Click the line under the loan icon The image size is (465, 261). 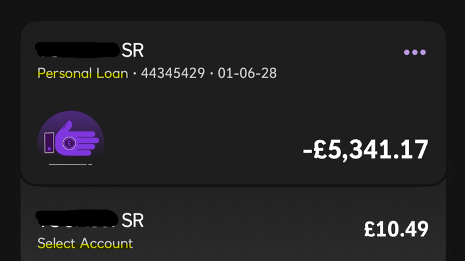[x=70, y=164]
